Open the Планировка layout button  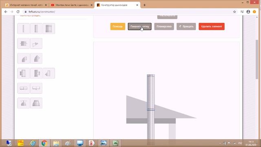pyautogui.click(x=164, y=27)
